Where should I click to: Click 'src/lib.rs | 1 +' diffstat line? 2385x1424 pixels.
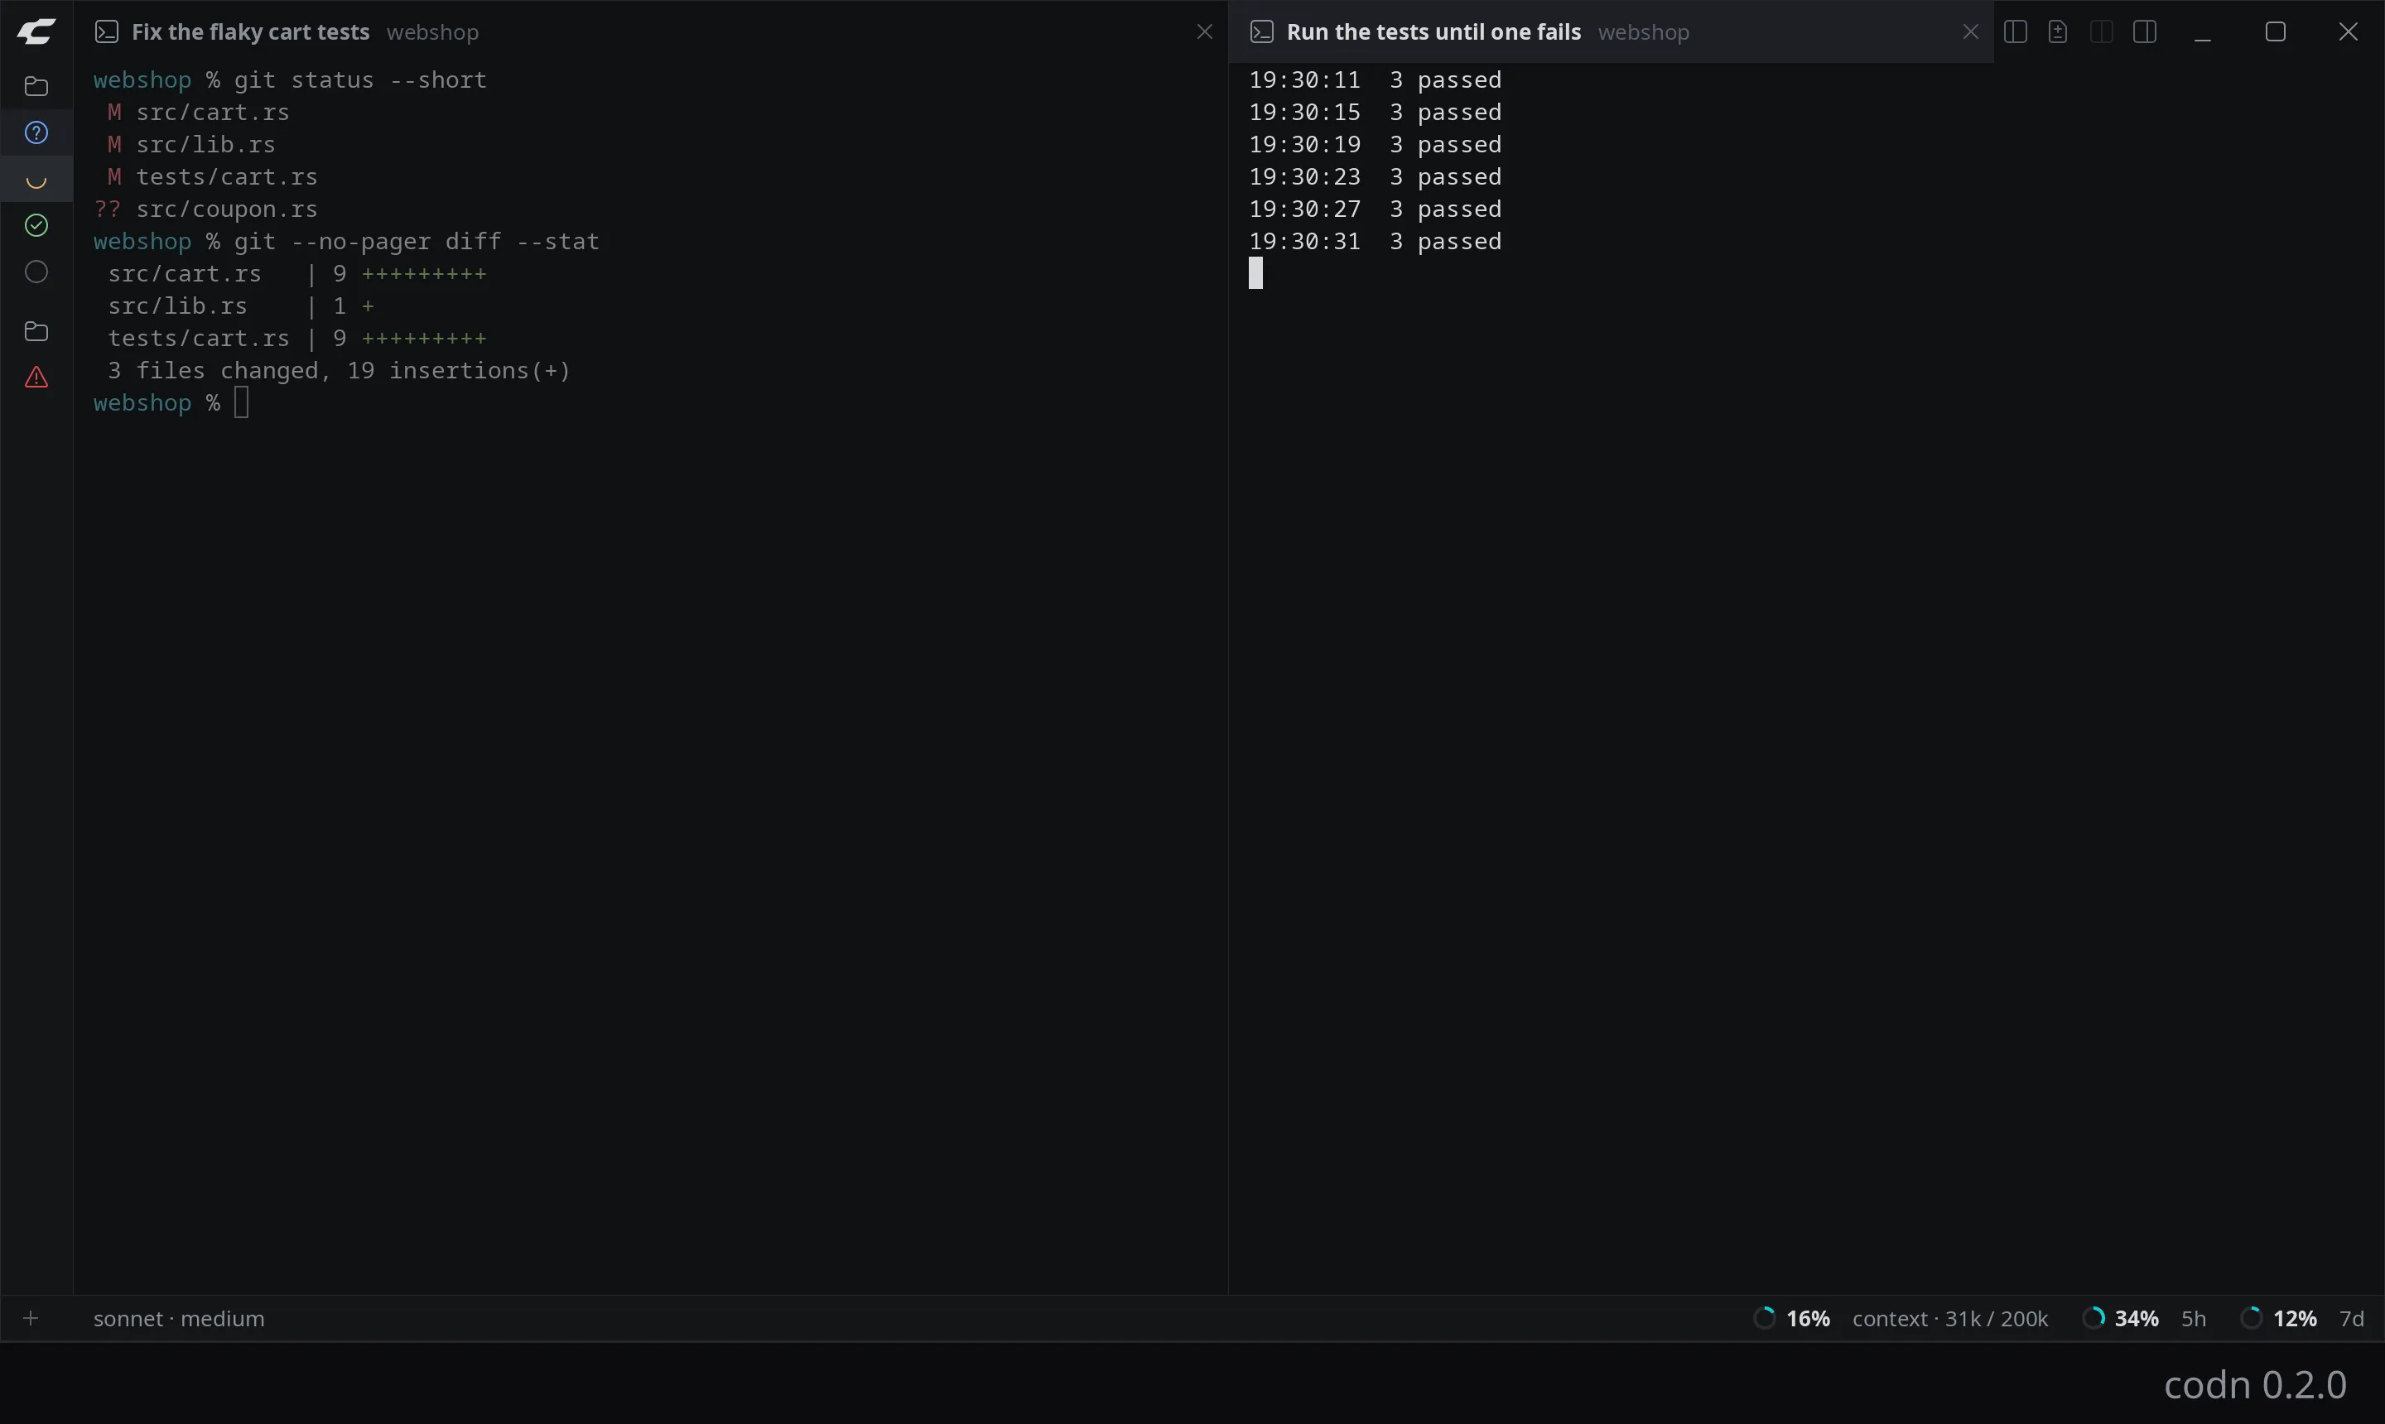(241, 306)
